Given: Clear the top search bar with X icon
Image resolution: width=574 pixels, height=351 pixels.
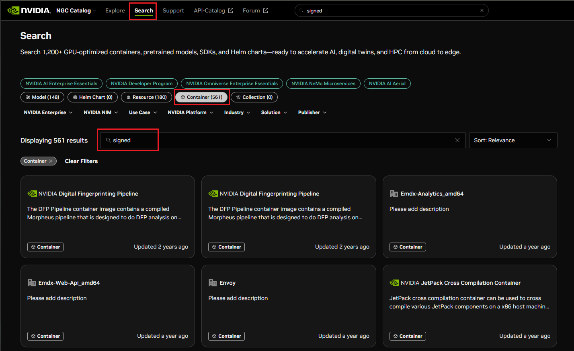Looking at the screenshot, I should tap(482, 10).
